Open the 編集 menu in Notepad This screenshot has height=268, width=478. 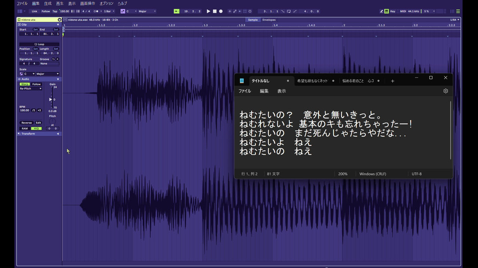(x=264, y=91)
